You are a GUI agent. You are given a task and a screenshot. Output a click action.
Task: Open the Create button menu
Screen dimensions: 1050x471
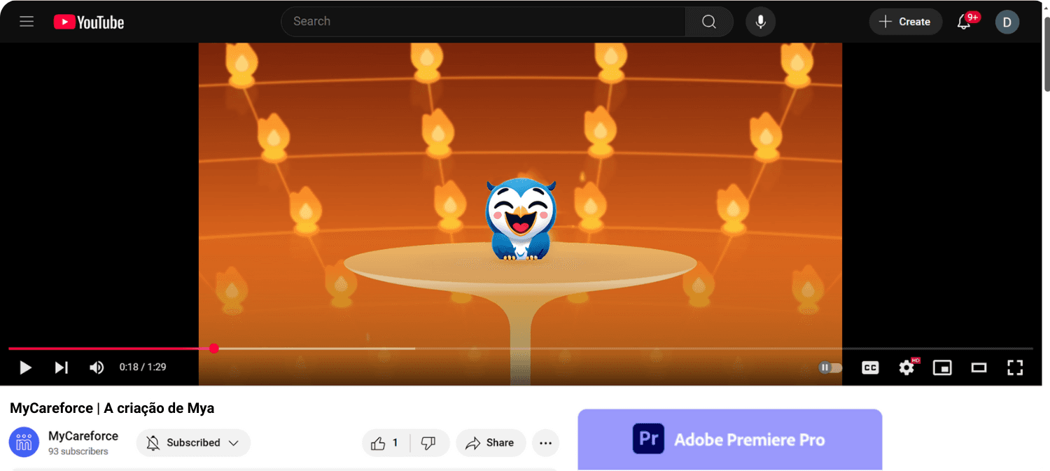(x=905, y=22)
